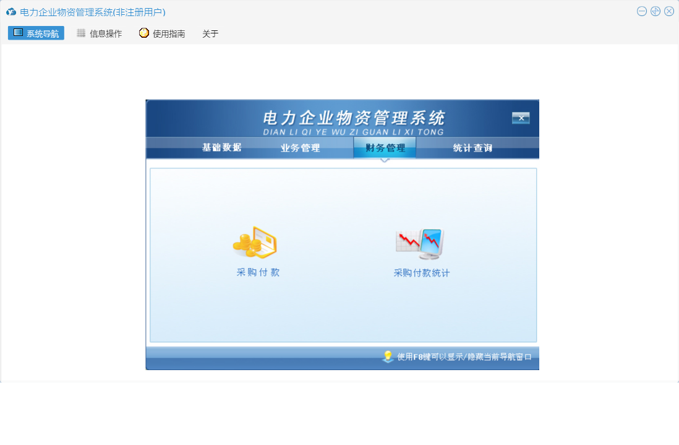Close the navigation panel with X button
This screenshot has width=679, height=445.
[x=521, y=118]
